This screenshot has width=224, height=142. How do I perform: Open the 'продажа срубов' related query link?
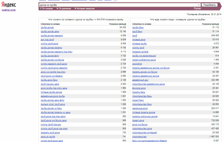(140, 52)
